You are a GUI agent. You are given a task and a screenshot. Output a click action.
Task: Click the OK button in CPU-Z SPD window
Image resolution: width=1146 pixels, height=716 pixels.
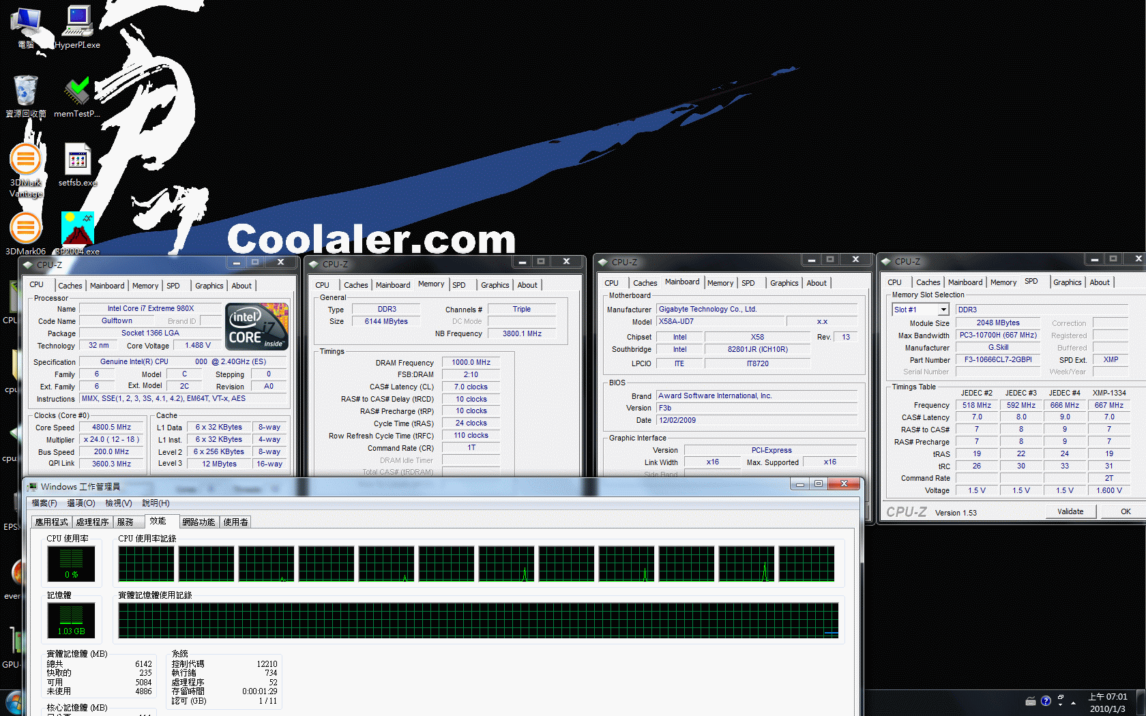coord(1125,511)
